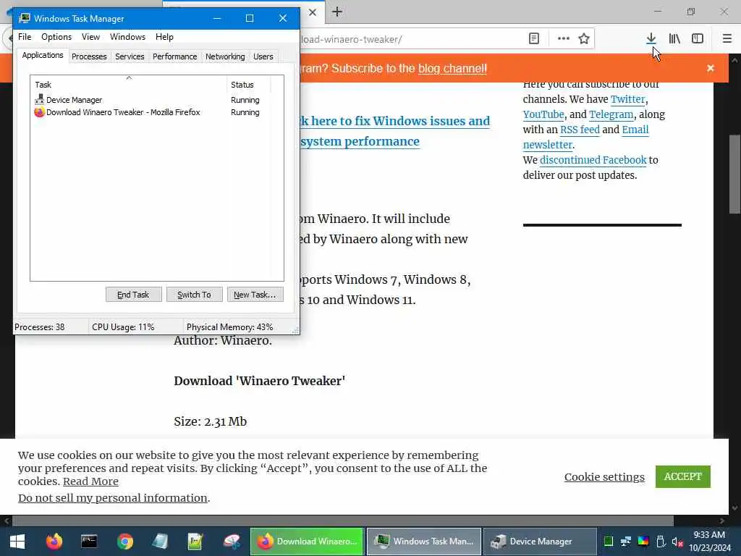Open Firefox Library icon

(x=674, y=39)
